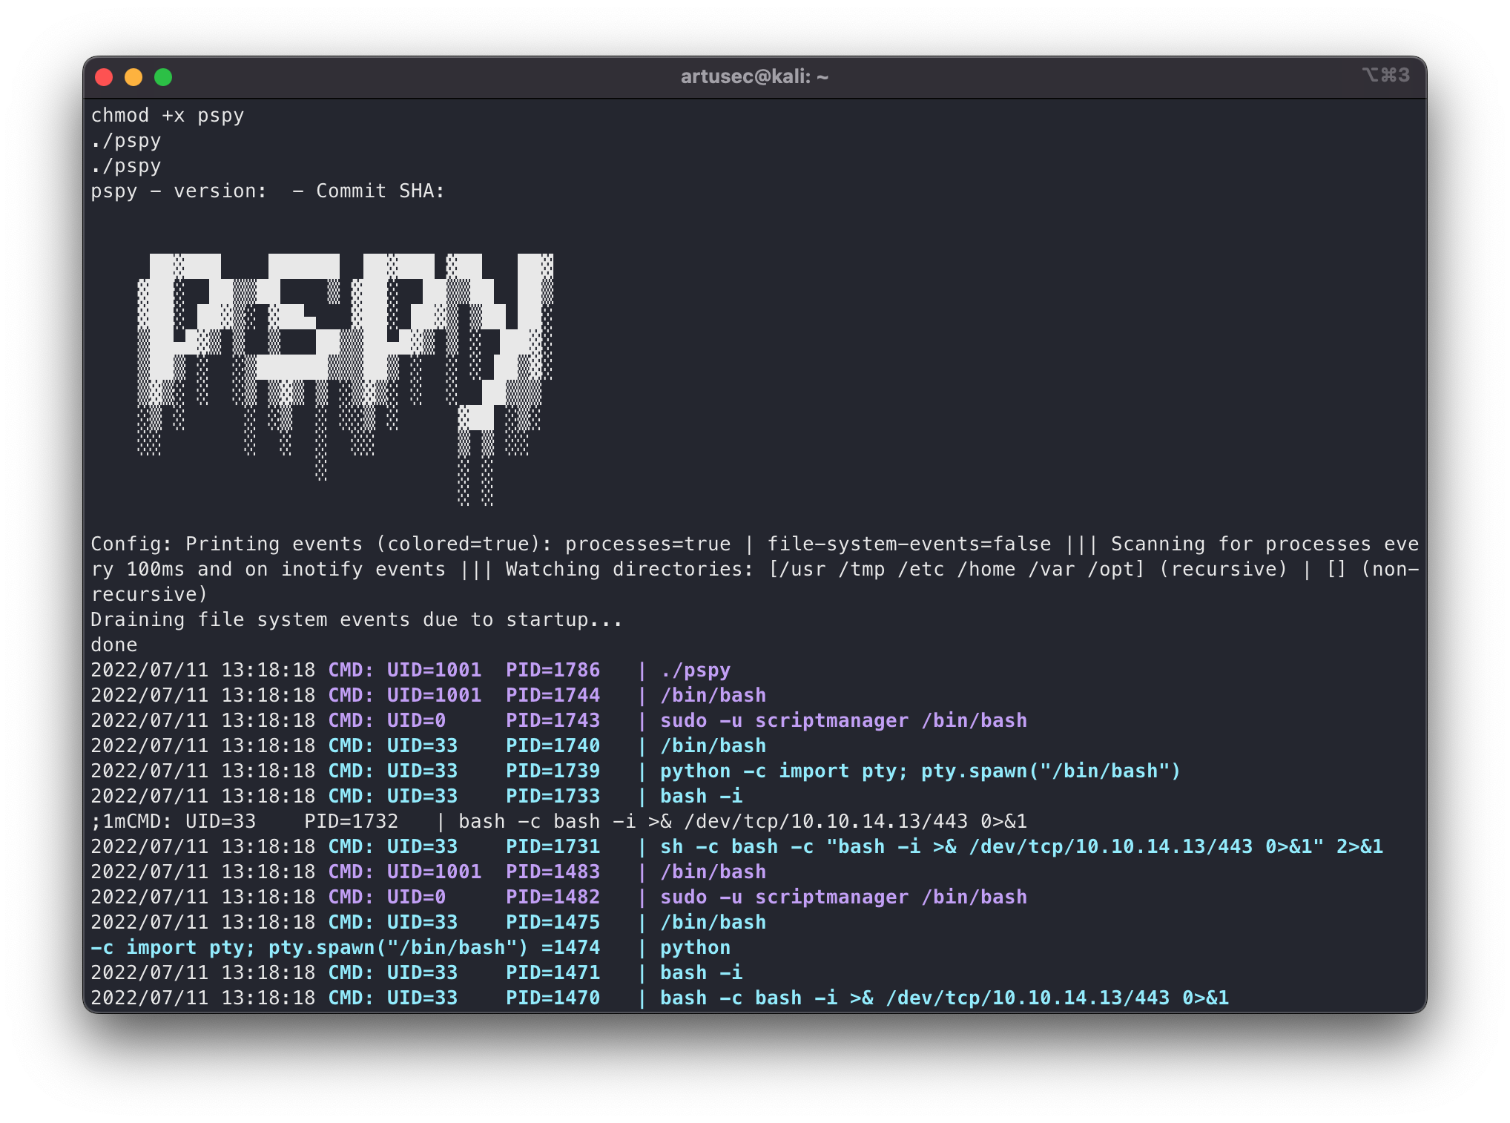Viewport: 1510px width, 1123px height.
Task: Click the ⌥⌘3 shortcut indicator in title bar
Action: [x=1385, y=75]
